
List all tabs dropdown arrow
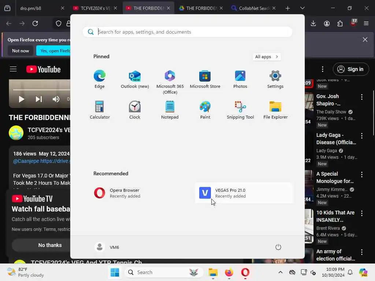(x=302, y=8)
